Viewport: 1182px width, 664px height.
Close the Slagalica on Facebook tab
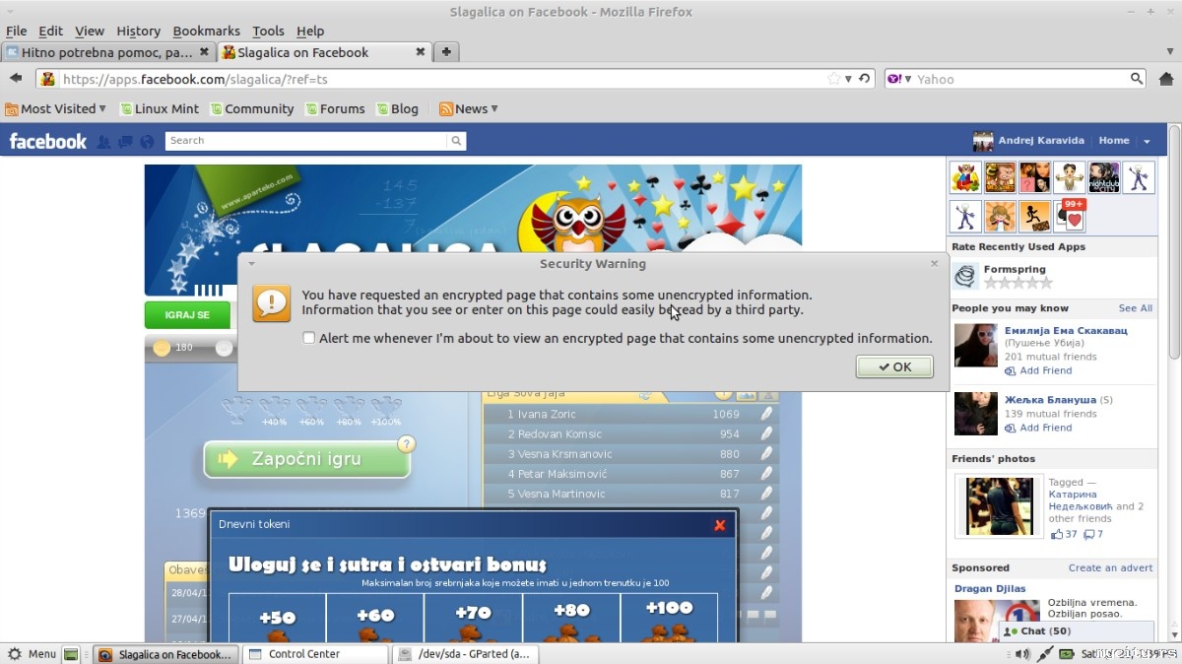coord(421,52)
